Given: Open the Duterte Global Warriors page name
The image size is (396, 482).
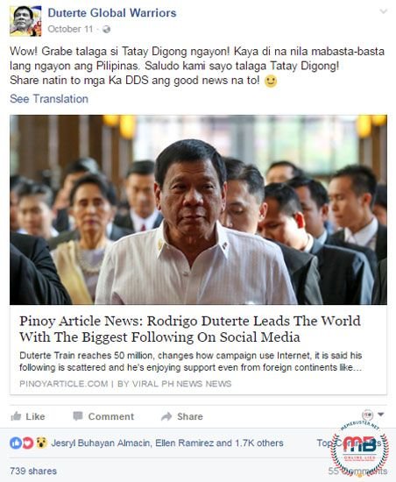Looking at the screenshot, I should point(112,13).
